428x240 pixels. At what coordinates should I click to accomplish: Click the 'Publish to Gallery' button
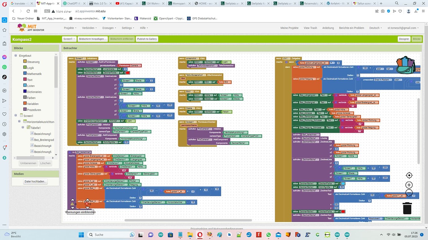(147, 39)
